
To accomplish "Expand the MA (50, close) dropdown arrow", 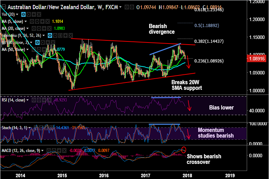I will 27,49.
